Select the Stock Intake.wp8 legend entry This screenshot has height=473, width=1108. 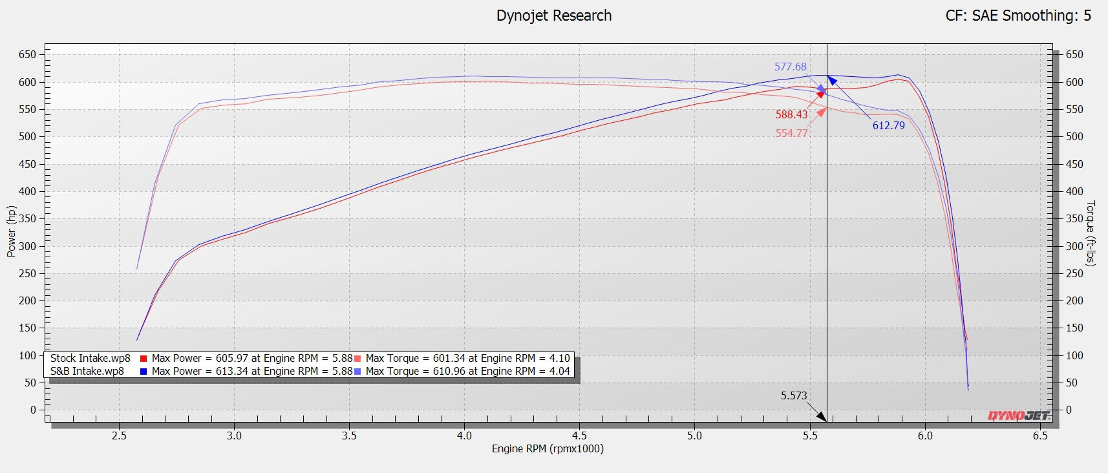pyautogui.click(x=91, y=359)
